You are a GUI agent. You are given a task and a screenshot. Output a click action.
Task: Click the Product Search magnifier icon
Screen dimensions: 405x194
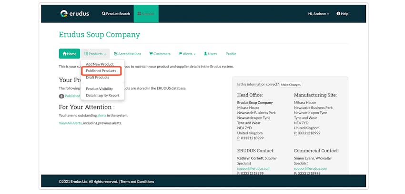point(103,14)
